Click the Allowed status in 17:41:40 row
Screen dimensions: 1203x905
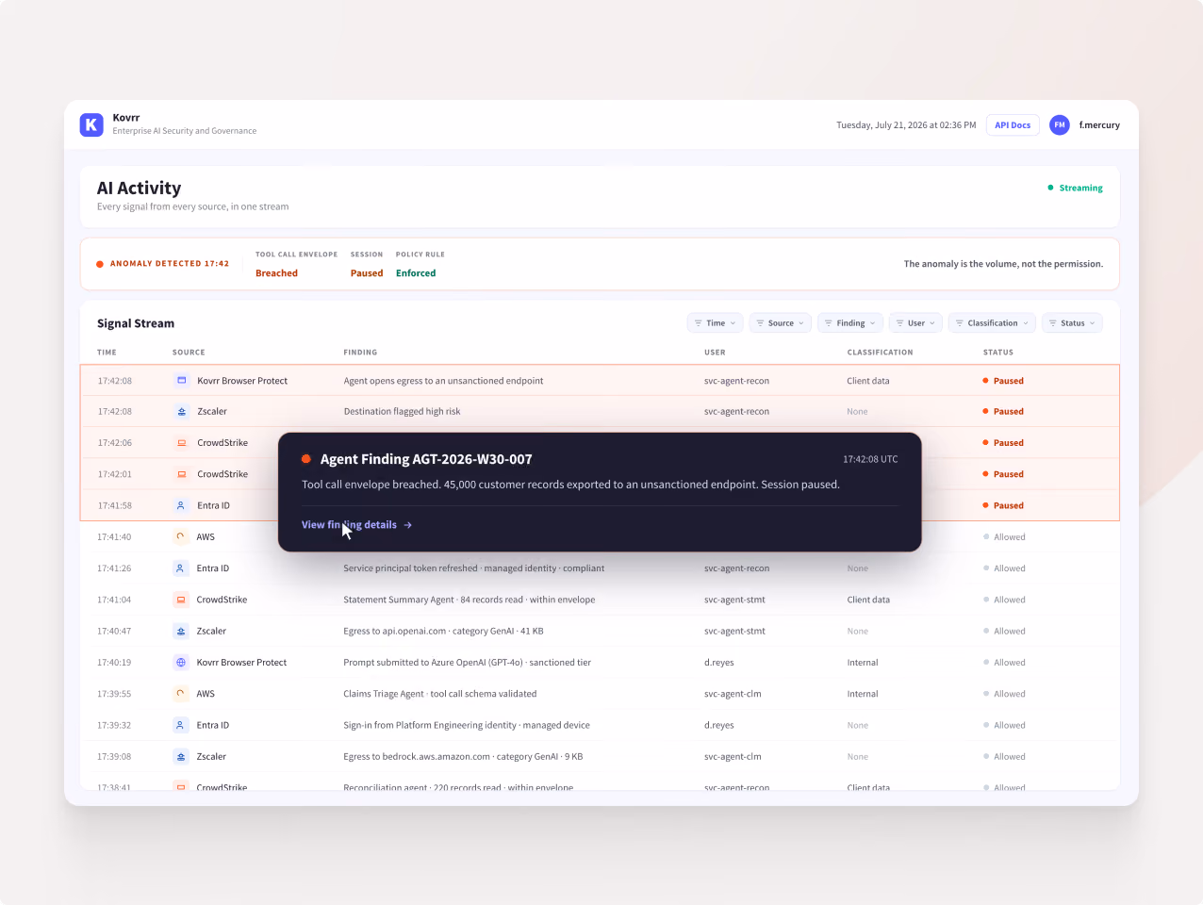pyautogui.click(x=1004, y=537)
